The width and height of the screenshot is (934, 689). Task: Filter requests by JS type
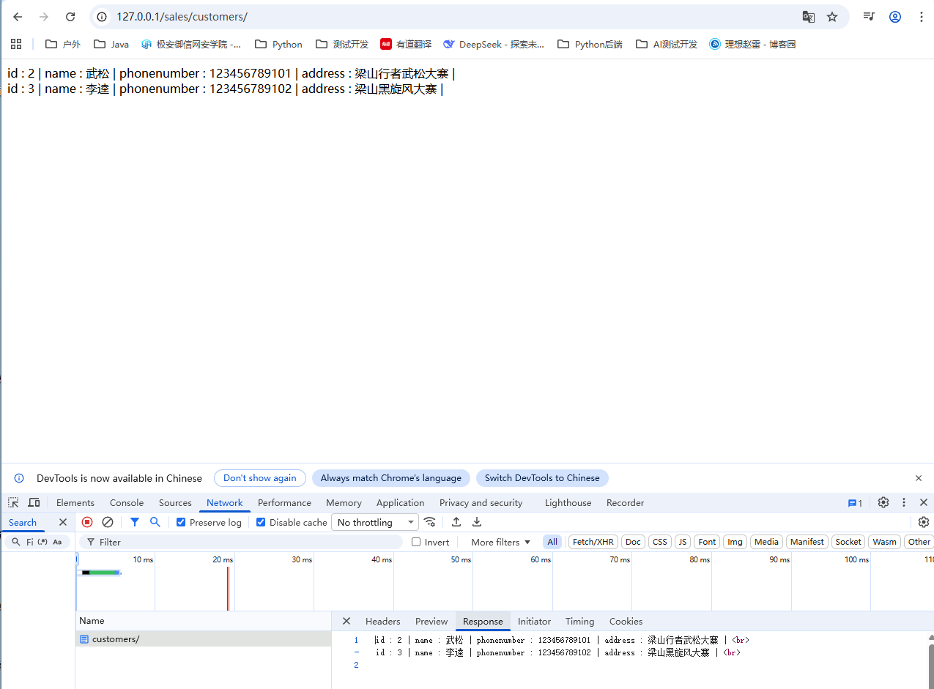coord(683,542)
